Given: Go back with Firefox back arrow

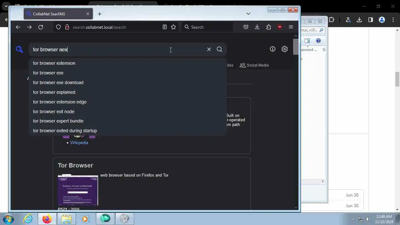Looking at the screenshot, I should click(x=18, y=27).
